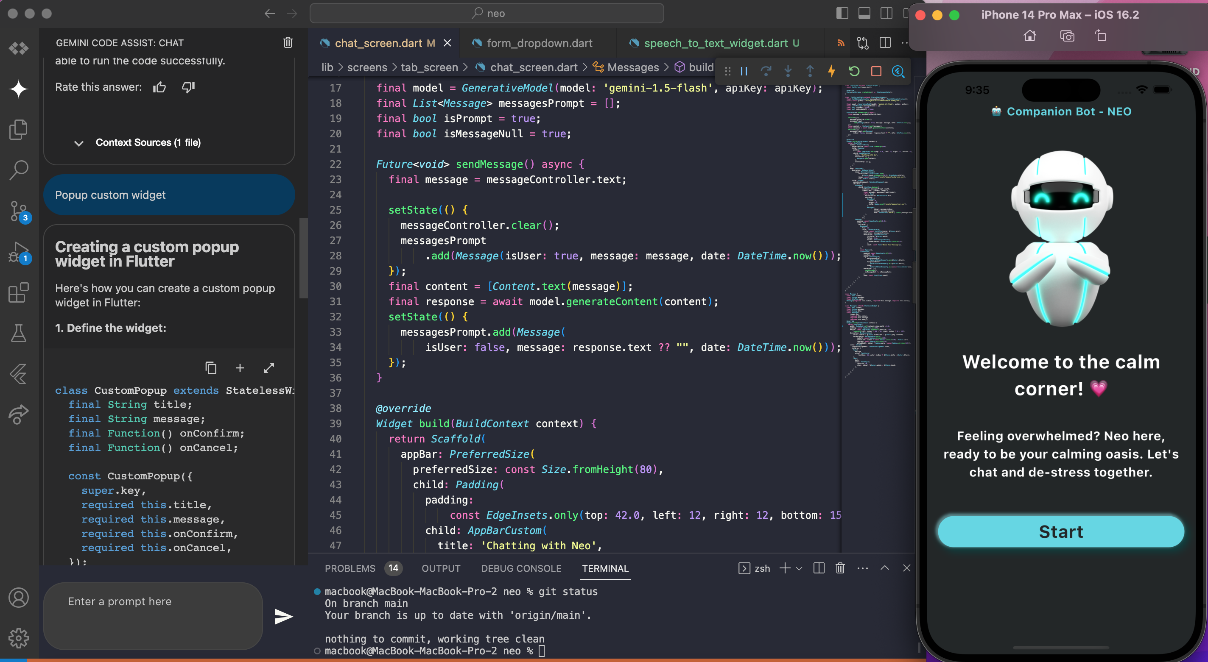Open the DEBUG CONSOLE panel tab

pos(521,568)
